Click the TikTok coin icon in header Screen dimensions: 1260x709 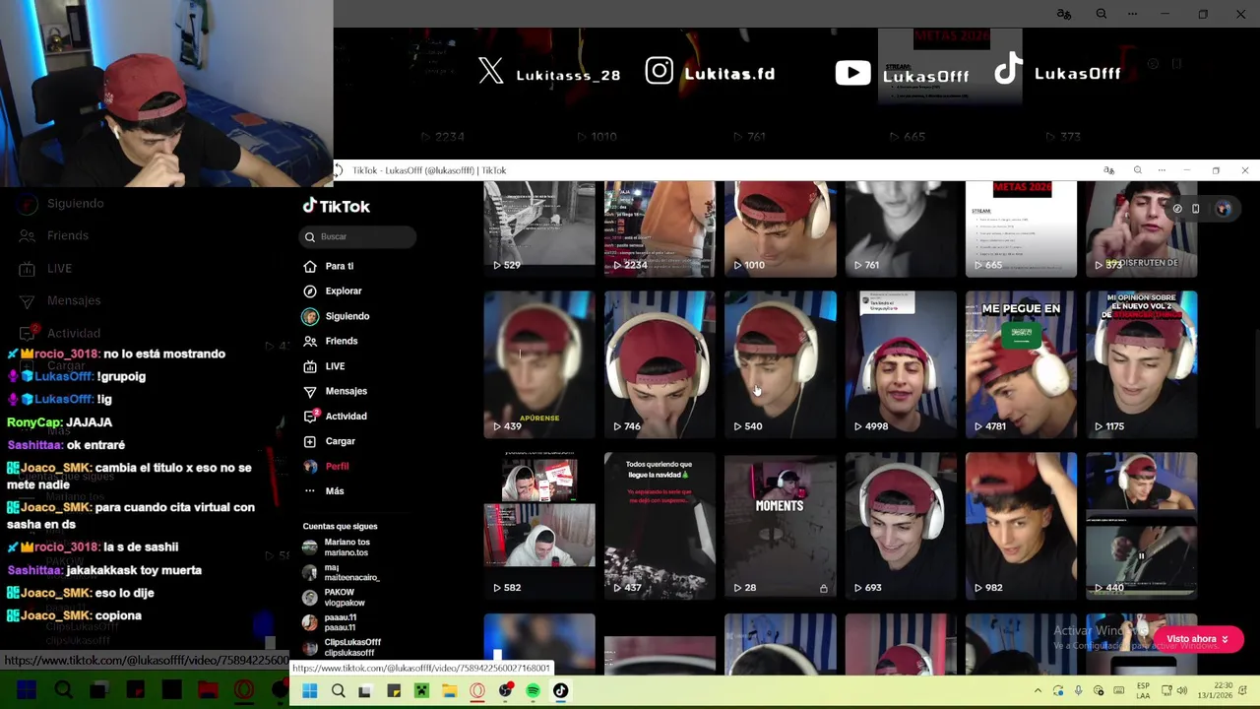coord(1177,209)
